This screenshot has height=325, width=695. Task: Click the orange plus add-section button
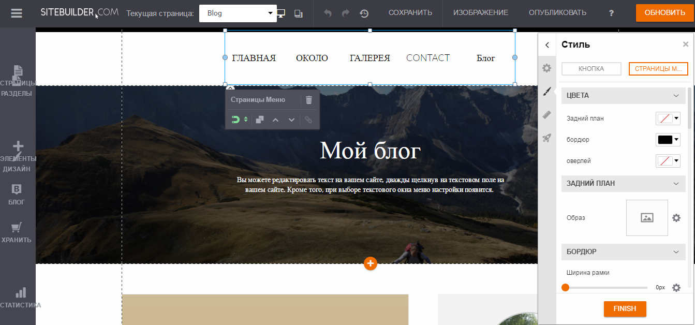click(x=370, y=263)
